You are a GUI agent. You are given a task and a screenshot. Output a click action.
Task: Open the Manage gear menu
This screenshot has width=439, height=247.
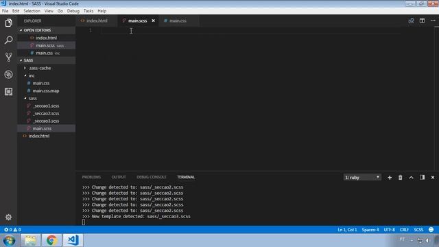8,217
